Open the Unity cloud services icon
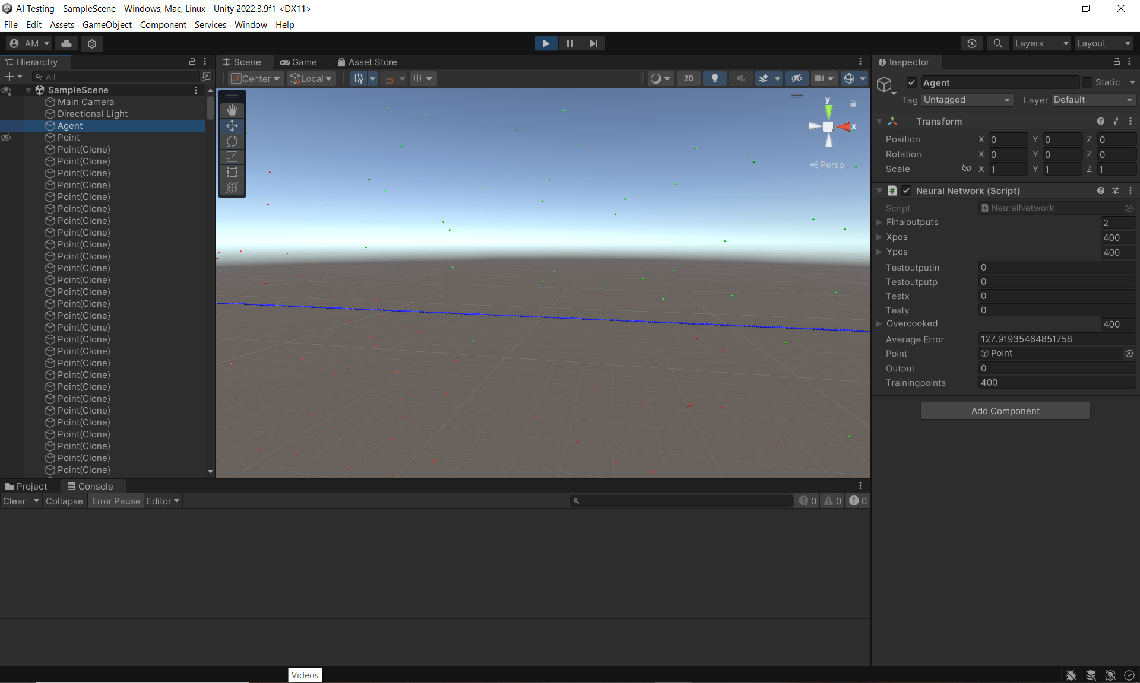 click(66, 43)
